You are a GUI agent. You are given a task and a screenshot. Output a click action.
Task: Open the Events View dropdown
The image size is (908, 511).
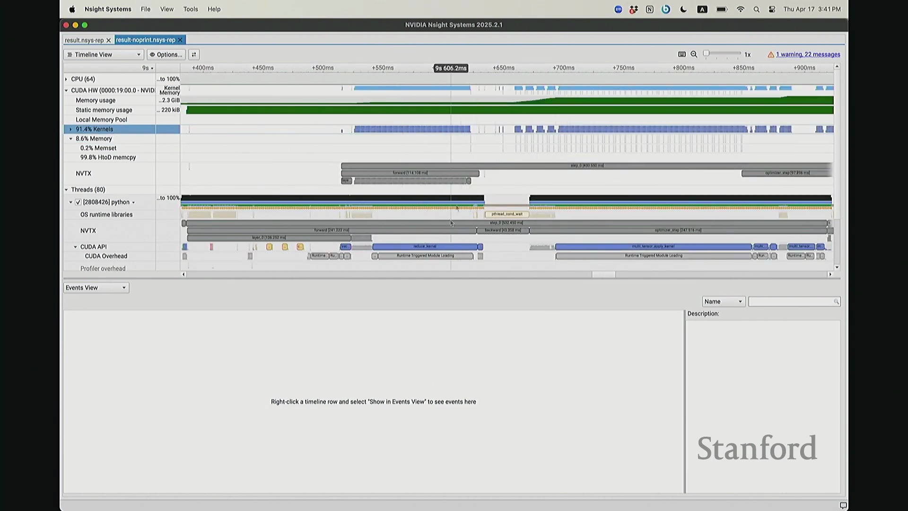[96, 288]
